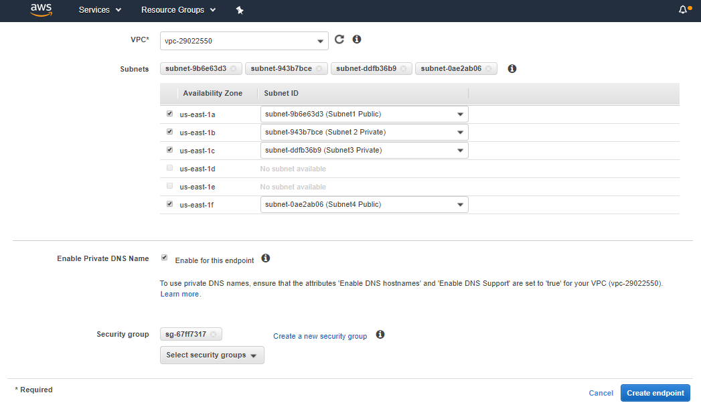This screenshot has height=409, width=701.
Task: Remove subnet-9b6e63d3 tag
Action: click(234, 68)
